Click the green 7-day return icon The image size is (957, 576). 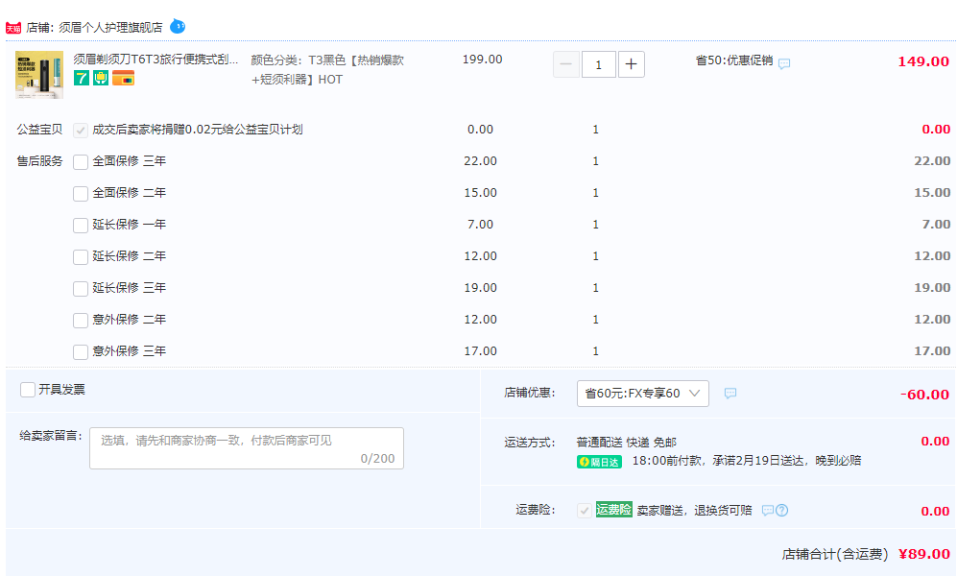(82, 78)
